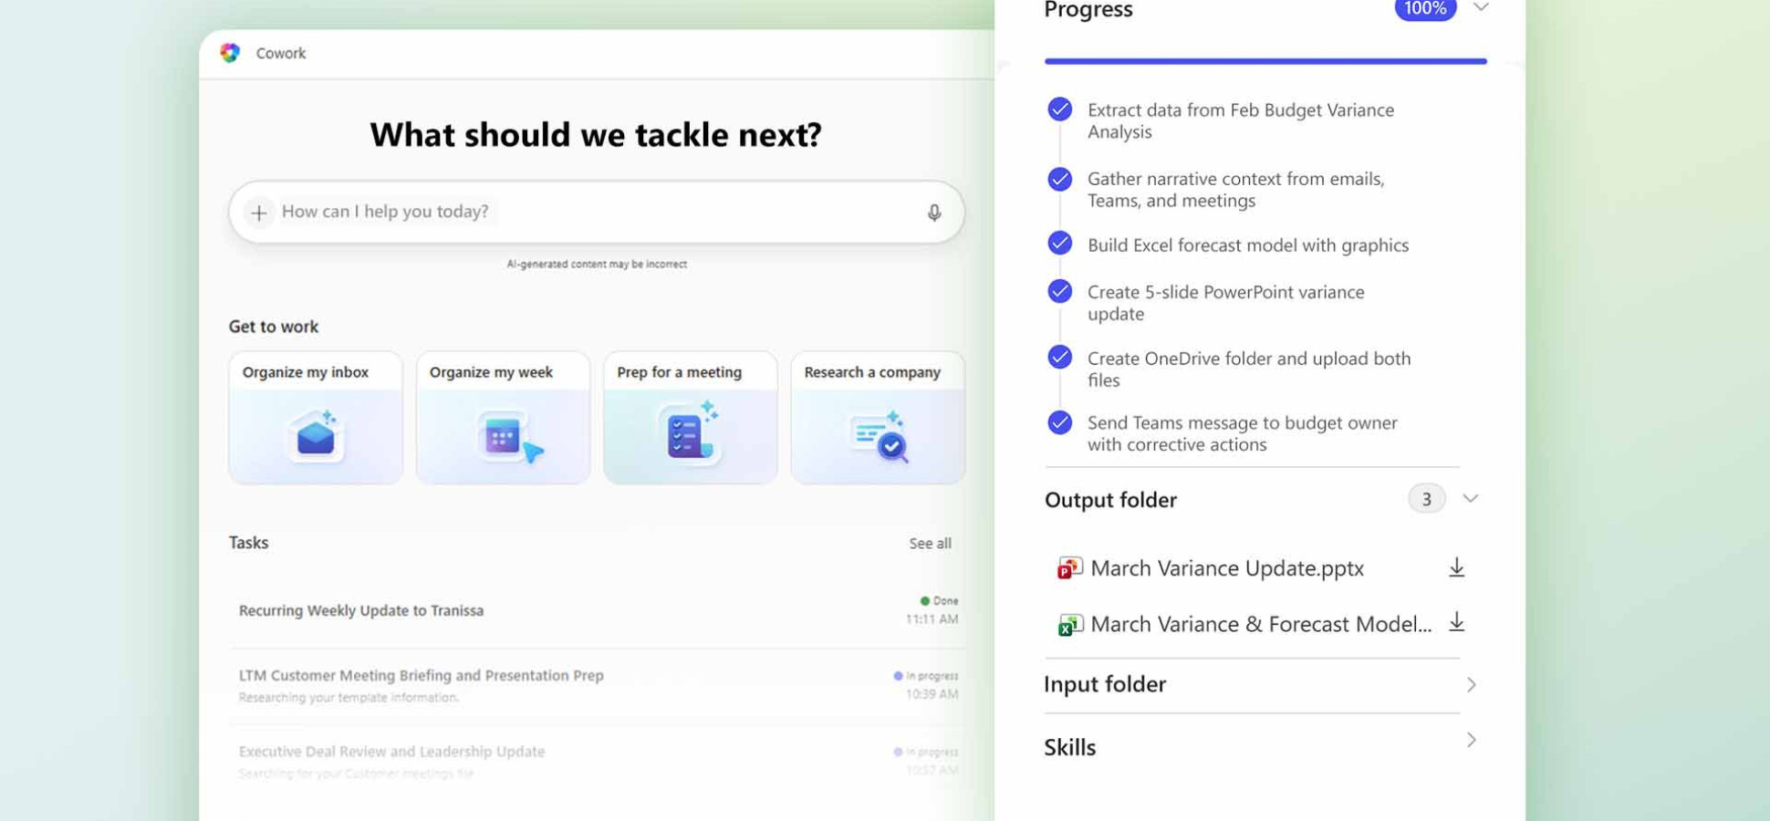Click the checklist icon in Prep for a meeting

tap(689, 432)
